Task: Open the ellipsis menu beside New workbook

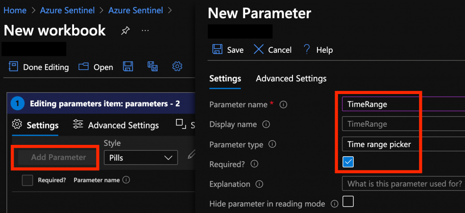Action: (x=145, y=30)
